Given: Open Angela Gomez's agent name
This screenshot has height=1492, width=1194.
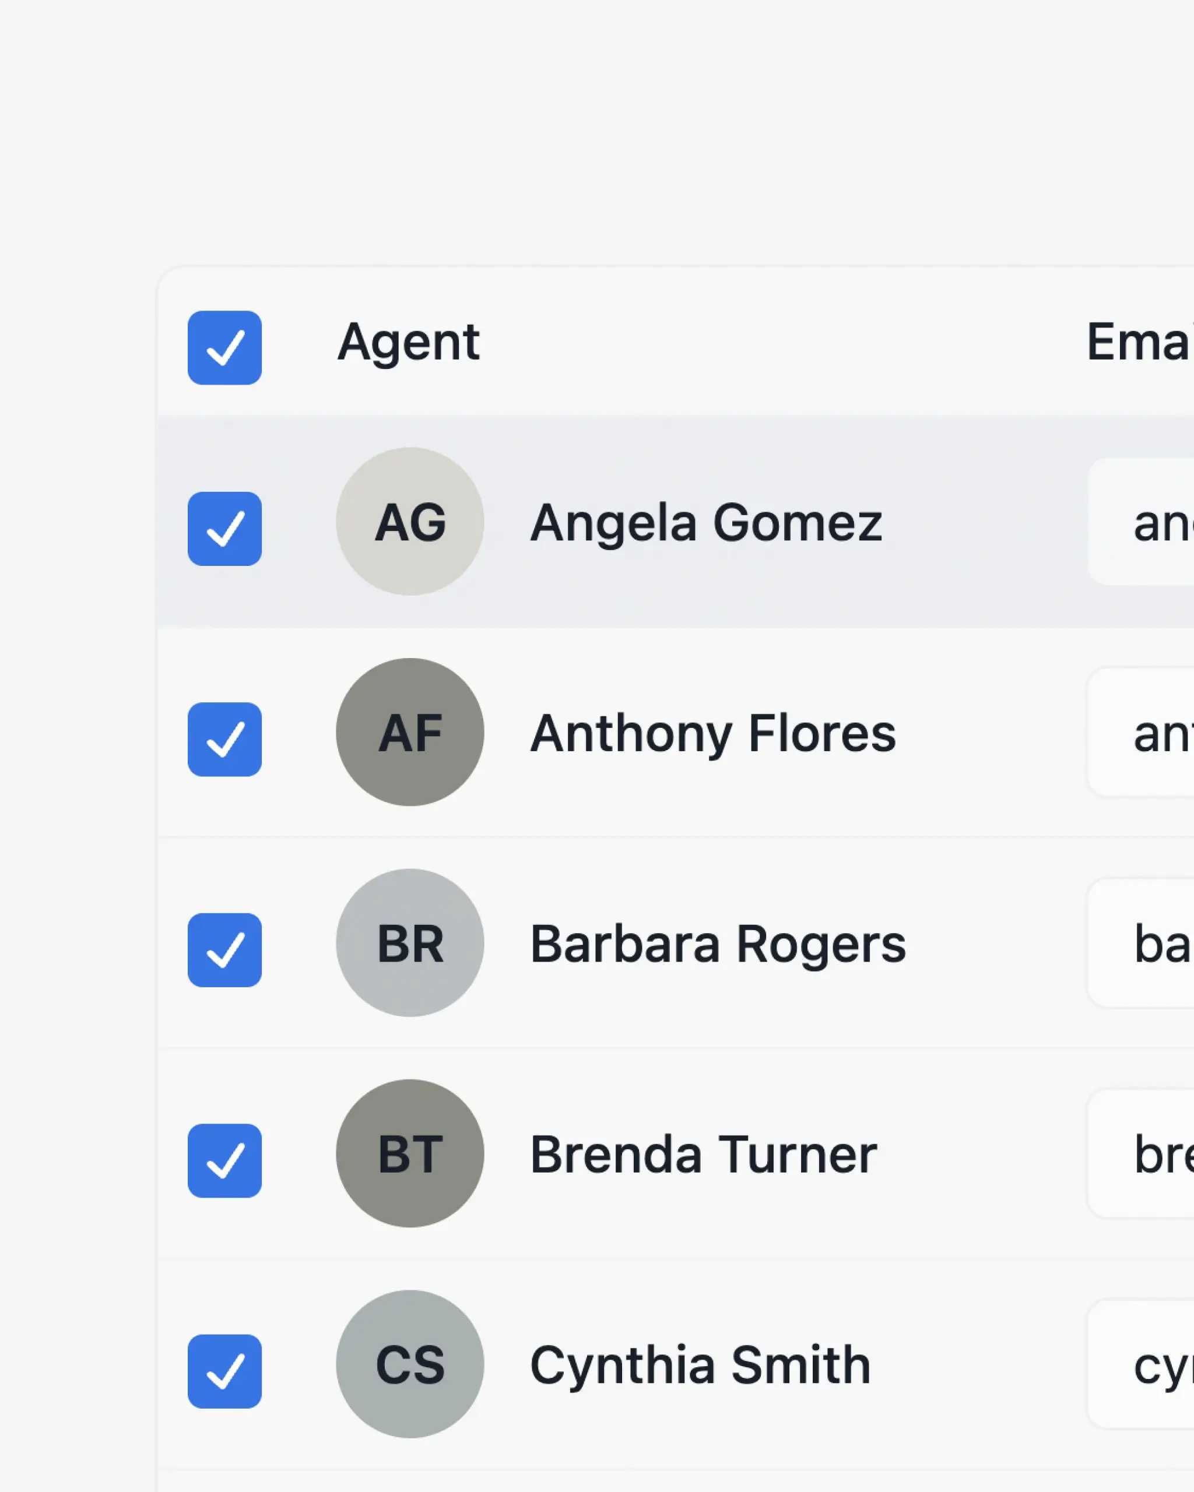Looking at the screenshot, I should click(706, 522).
